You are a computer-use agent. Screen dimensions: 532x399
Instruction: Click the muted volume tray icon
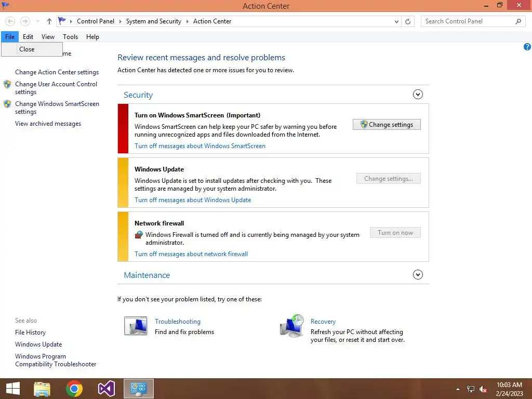tap(483, 389)
